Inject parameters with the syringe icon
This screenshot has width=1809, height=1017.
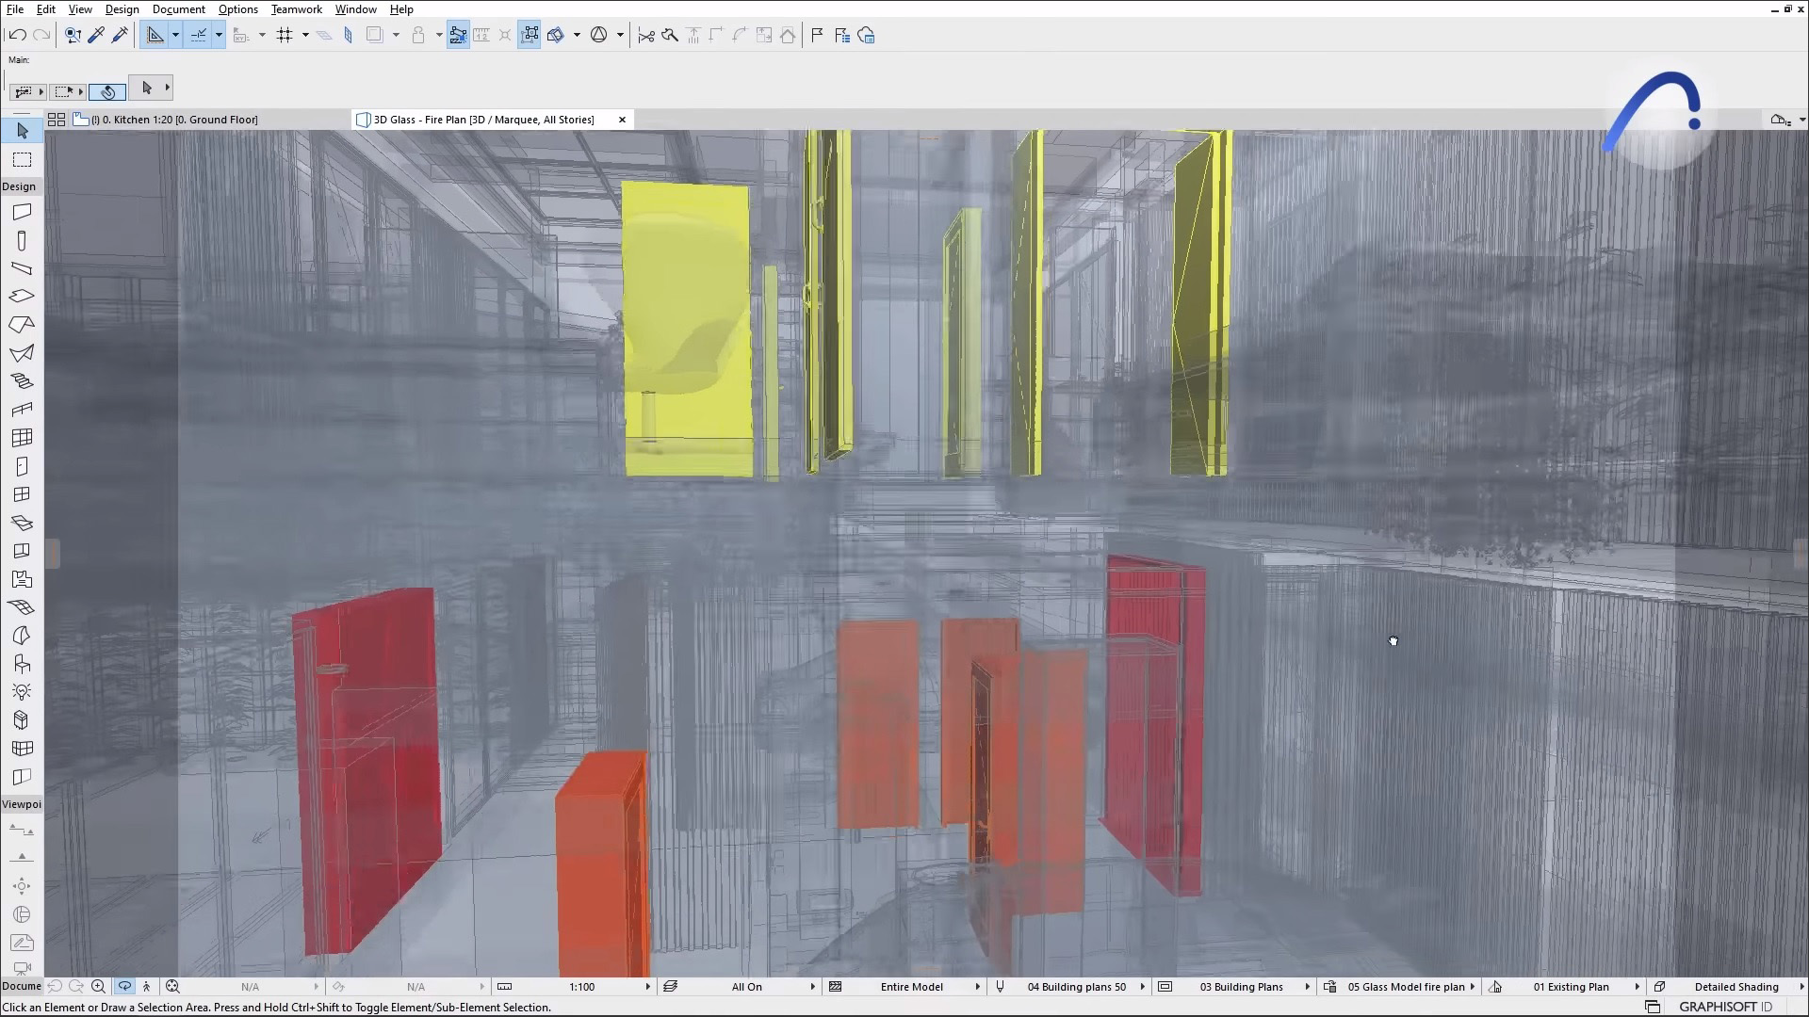[120, 35]
